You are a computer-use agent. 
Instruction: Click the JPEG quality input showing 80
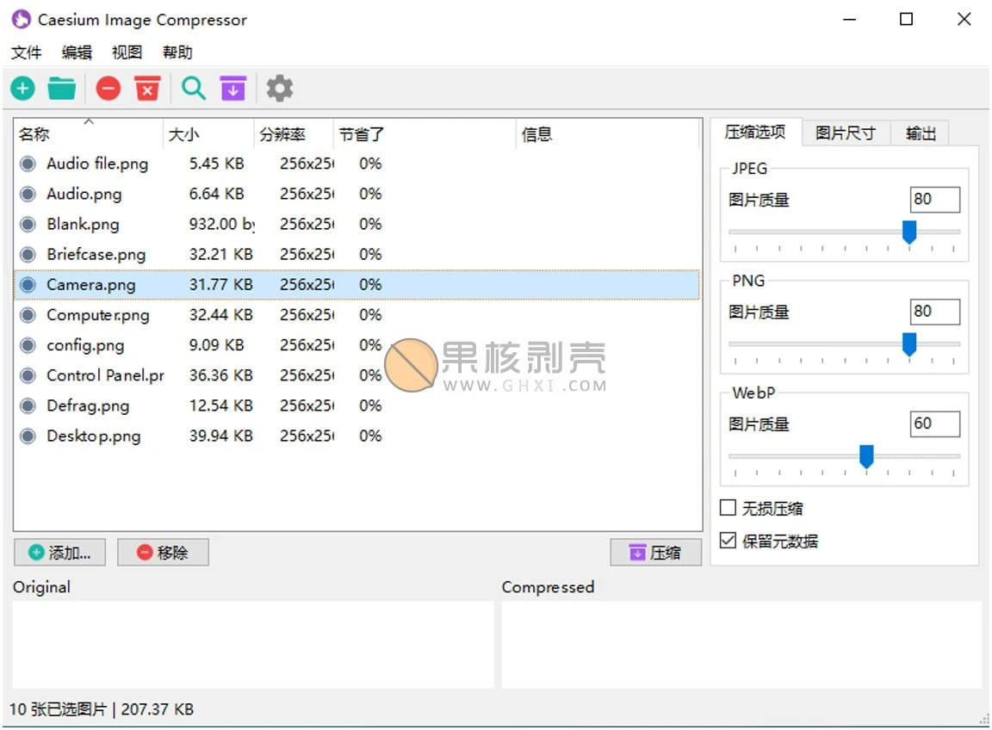[934, 199]
